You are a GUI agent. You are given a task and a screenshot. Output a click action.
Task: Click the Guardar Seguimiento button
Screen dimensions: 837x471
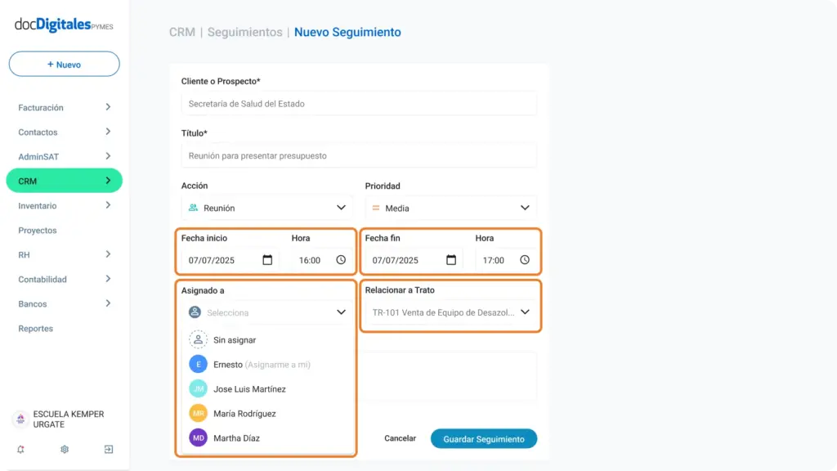click(x=484, y=439)
